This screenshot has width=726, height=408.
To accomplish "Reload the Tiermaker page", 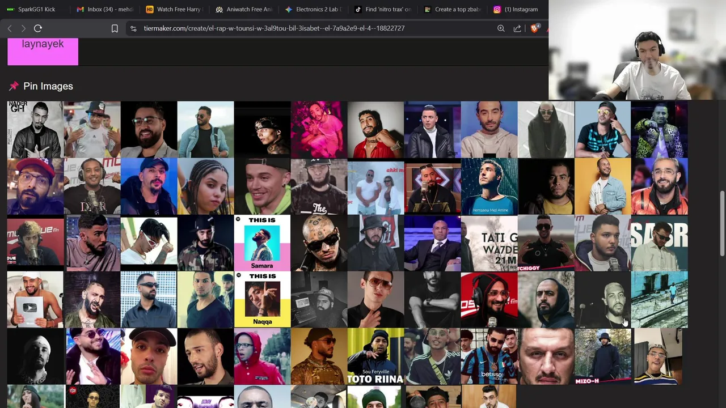I will 38,28.
